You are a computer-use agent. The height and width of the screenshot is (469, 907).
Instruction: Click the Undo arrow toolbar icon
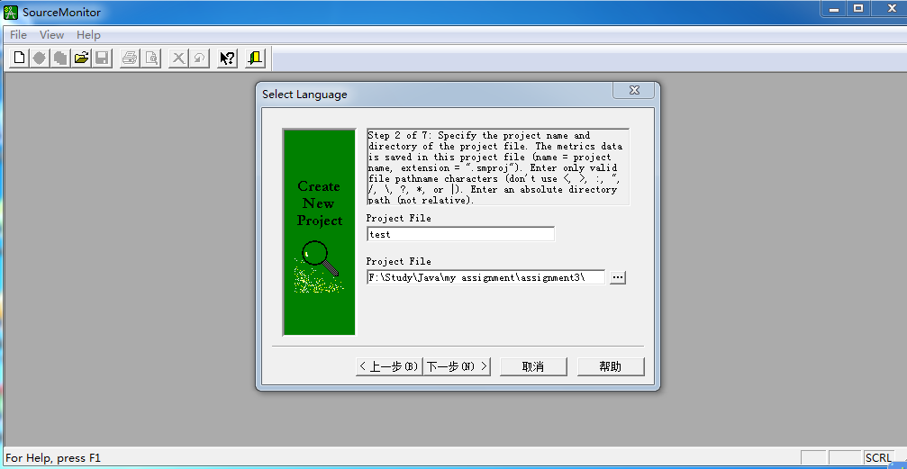click(x=200, y=58)
